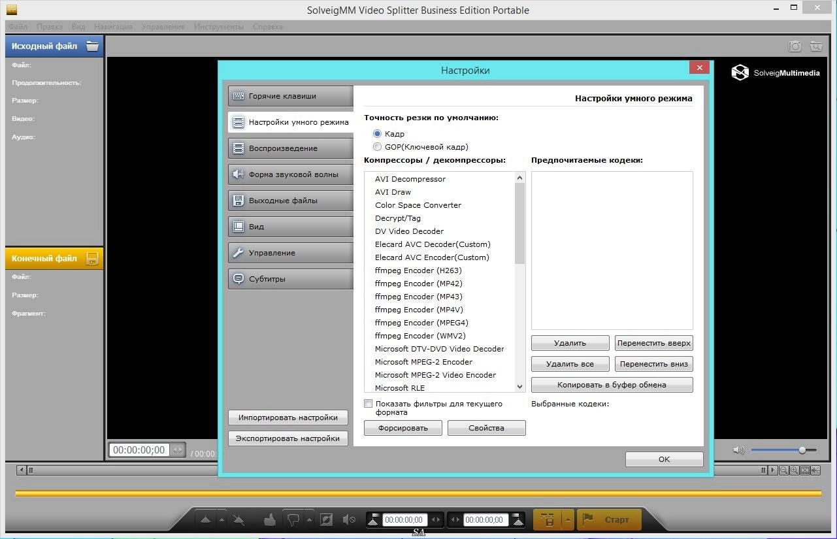Select Microsoft MPEG-2 Encoder in the list
837x539 pixels.
pyautogui.click(x=423, y=362)
